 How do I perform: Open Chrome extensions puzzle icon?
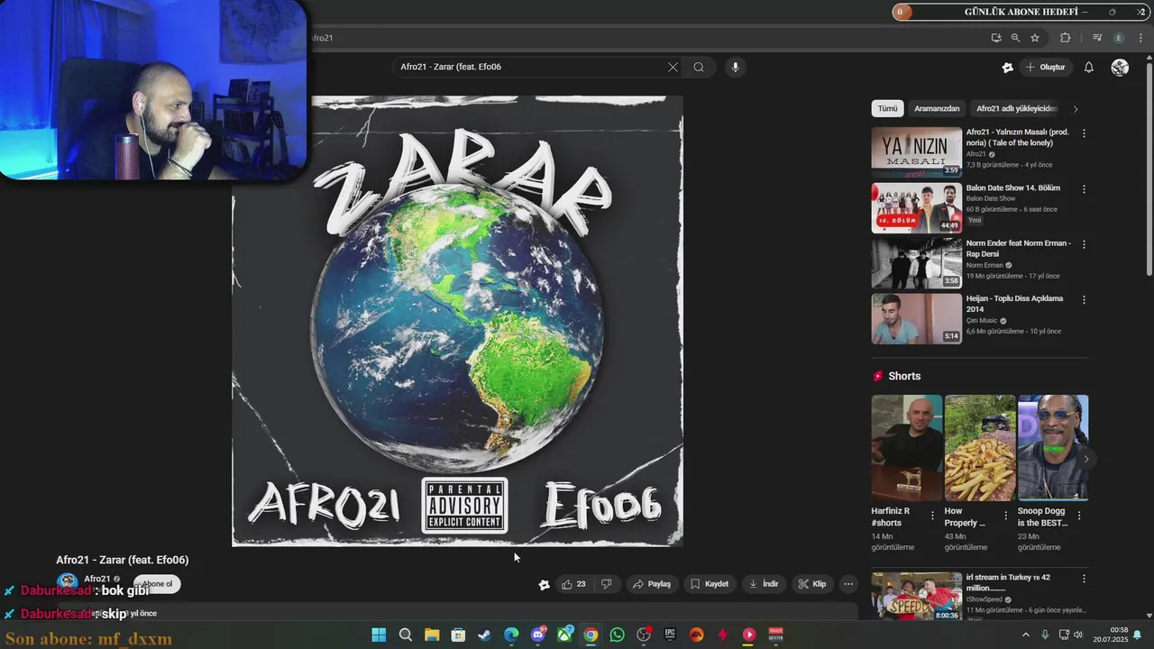[1066, 38]
